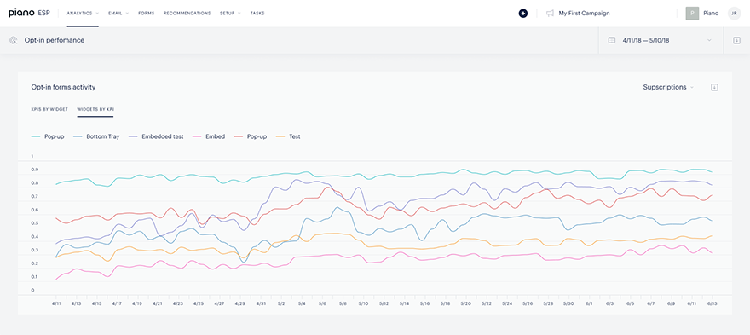
Task: Go to Forms in top navigation
Action: click(147, 14)
